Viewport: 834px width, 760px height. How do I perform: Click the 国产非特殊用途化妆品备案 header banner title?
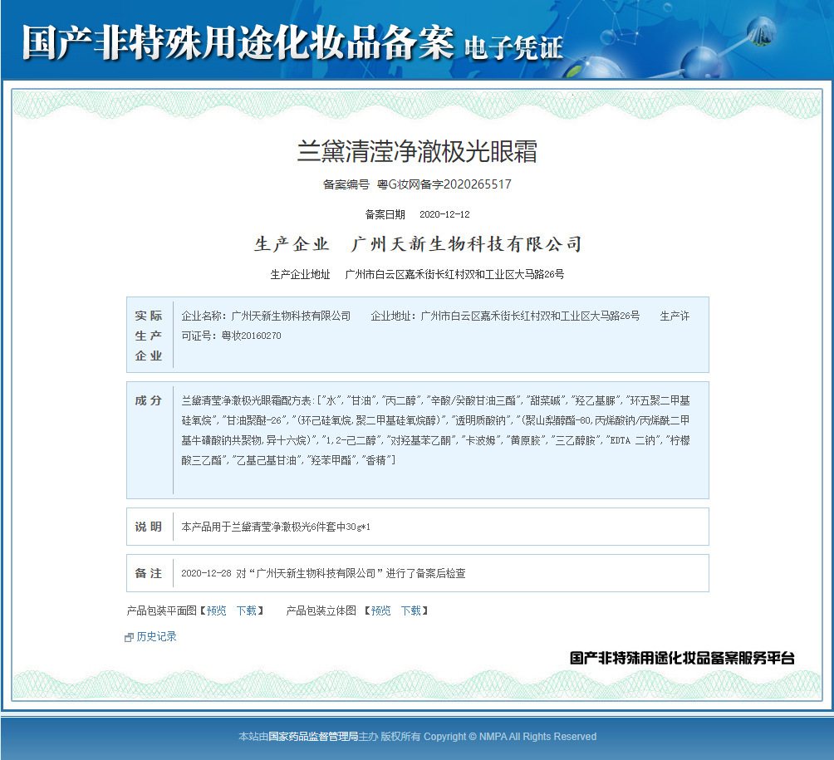[238, 42]
